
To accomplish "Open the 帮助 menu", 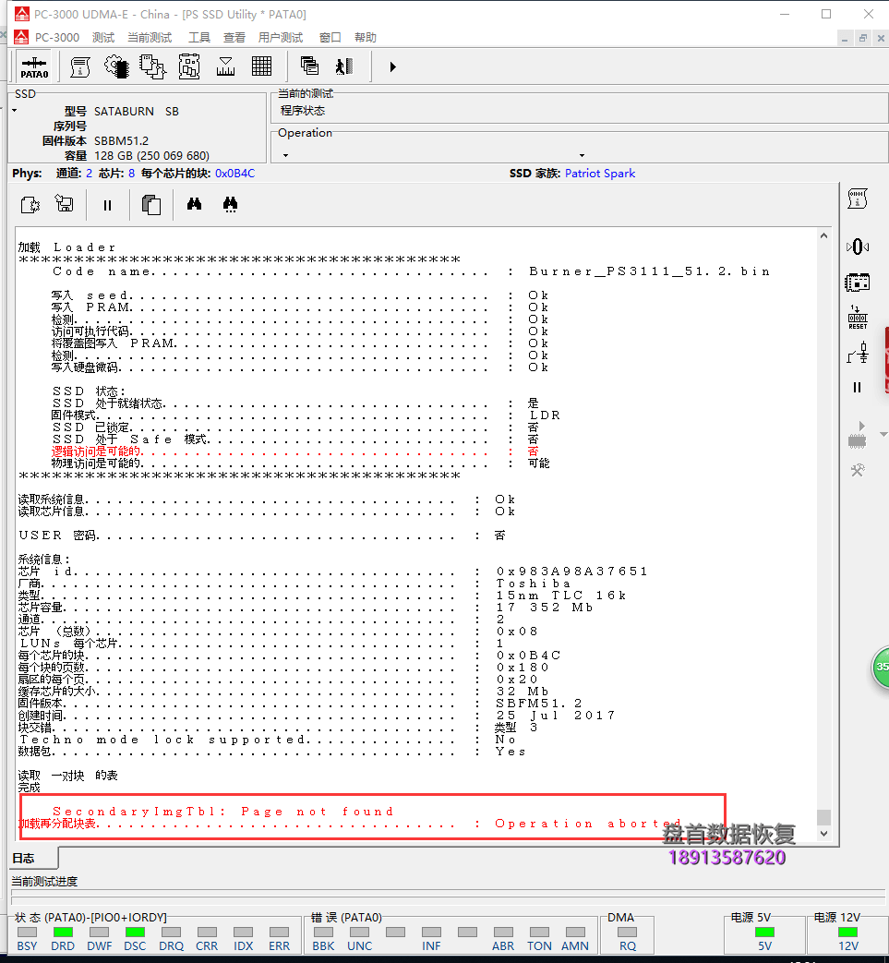I will 366,38.
